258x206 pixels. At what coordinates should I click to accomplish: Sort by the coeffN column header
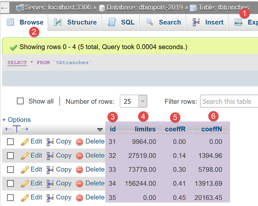click(x=211, y=129)
